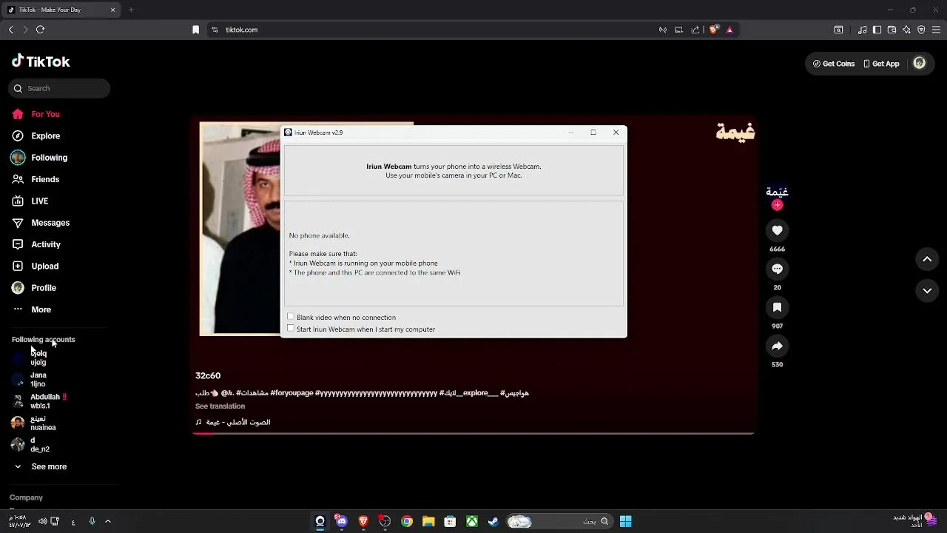Screen dimensions: 947x533
Task: Open Microsoft Store from the taskbar
Action: [450, 521]
